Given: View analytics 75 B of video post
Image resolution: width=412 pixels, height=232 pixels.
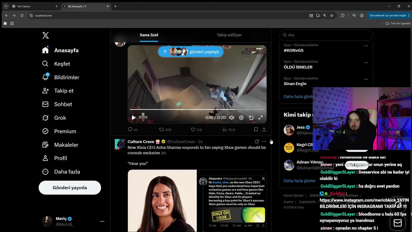Looking at the screenshot, I should pyautogui.click(x=229, y=130).
